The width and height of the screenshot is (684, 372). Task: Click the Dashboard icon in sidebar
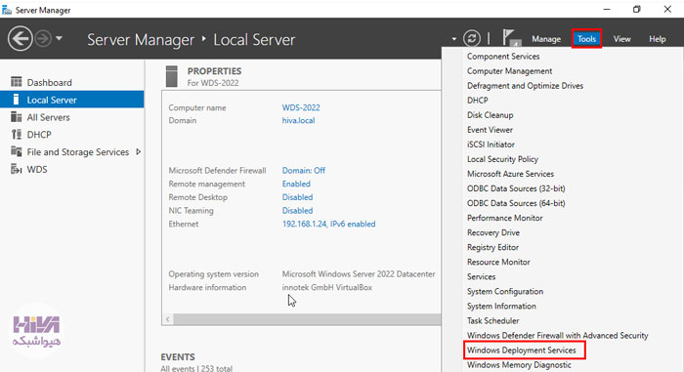(17, 82)
